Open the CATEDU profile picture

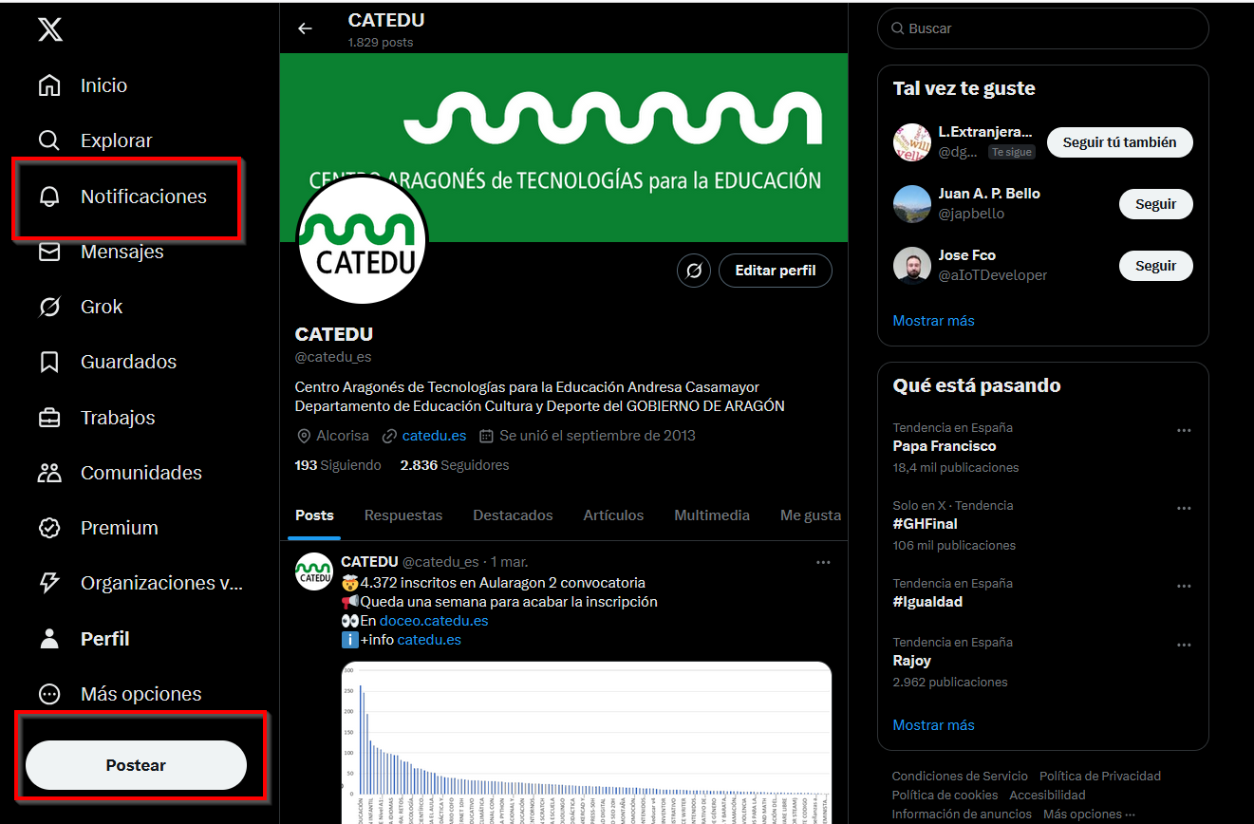click(x=362, y=240)
